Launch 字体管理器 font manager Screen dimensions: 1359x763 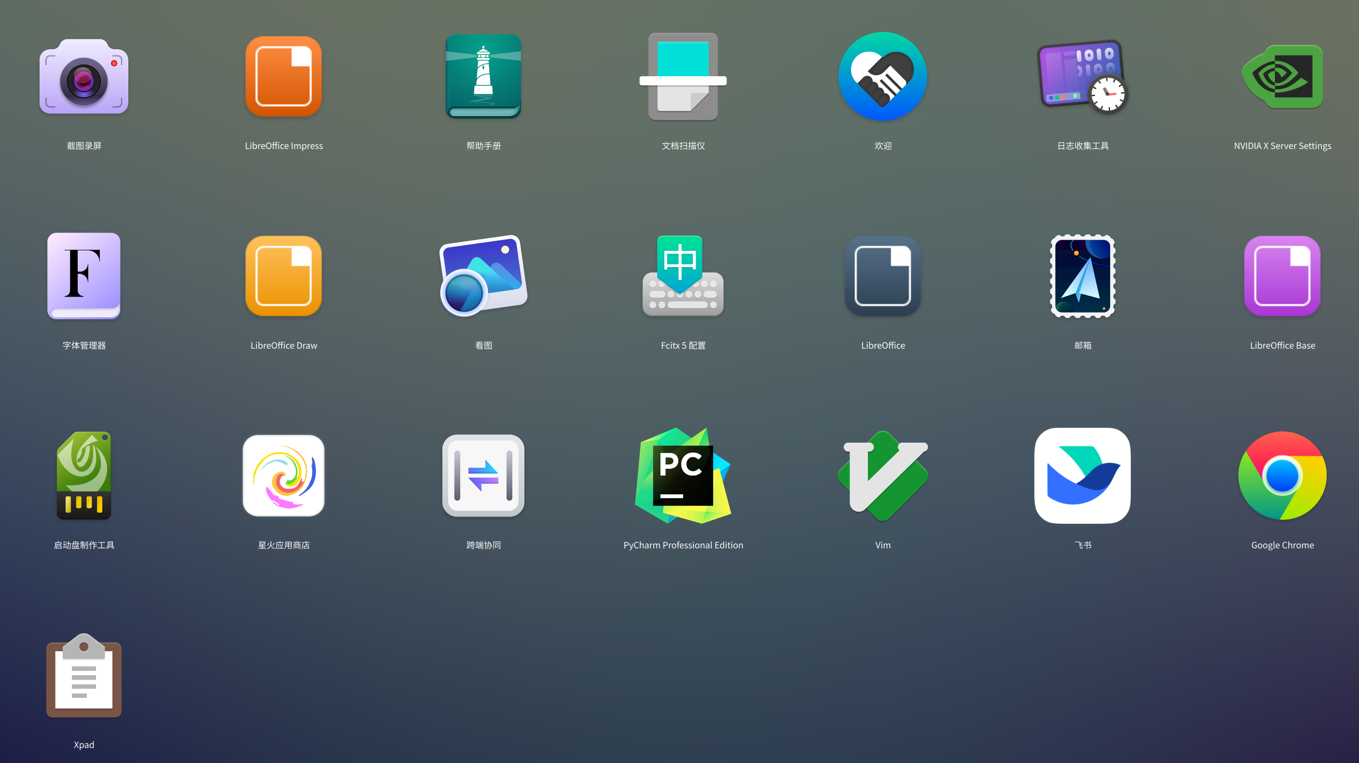84,276
